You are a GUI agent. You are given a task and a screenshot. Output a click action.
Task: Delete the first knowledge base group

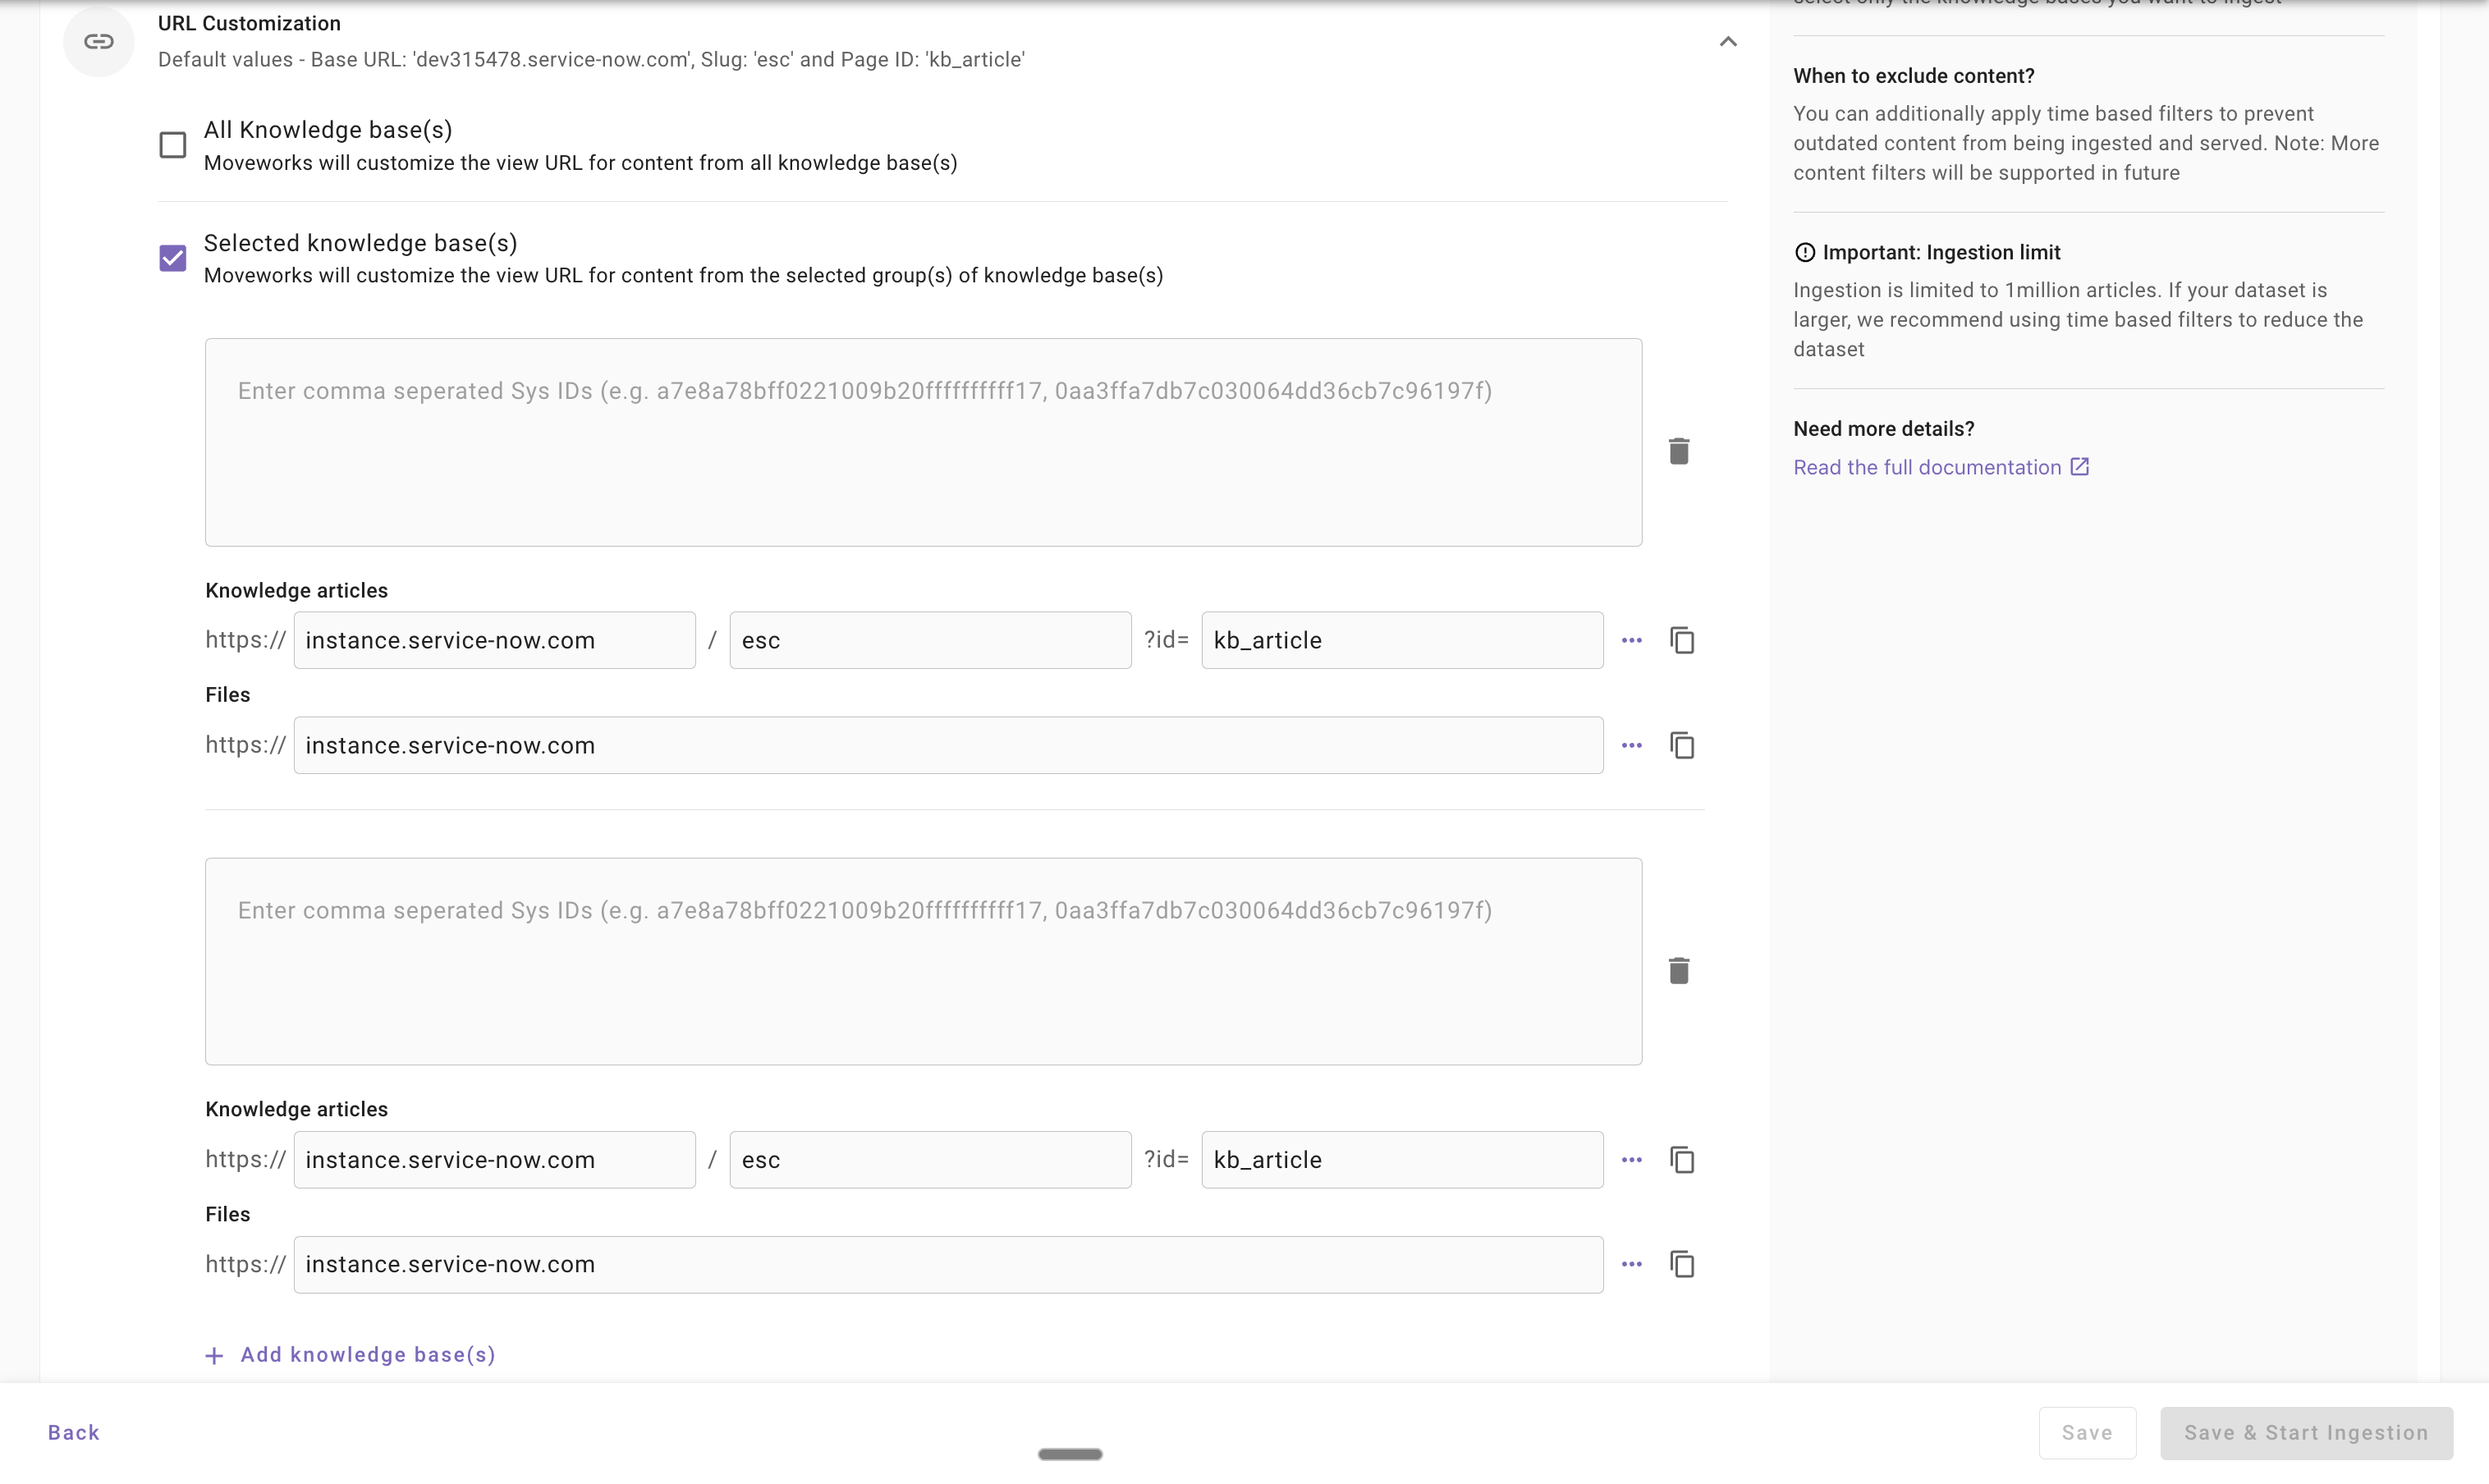pos(1678,451)
